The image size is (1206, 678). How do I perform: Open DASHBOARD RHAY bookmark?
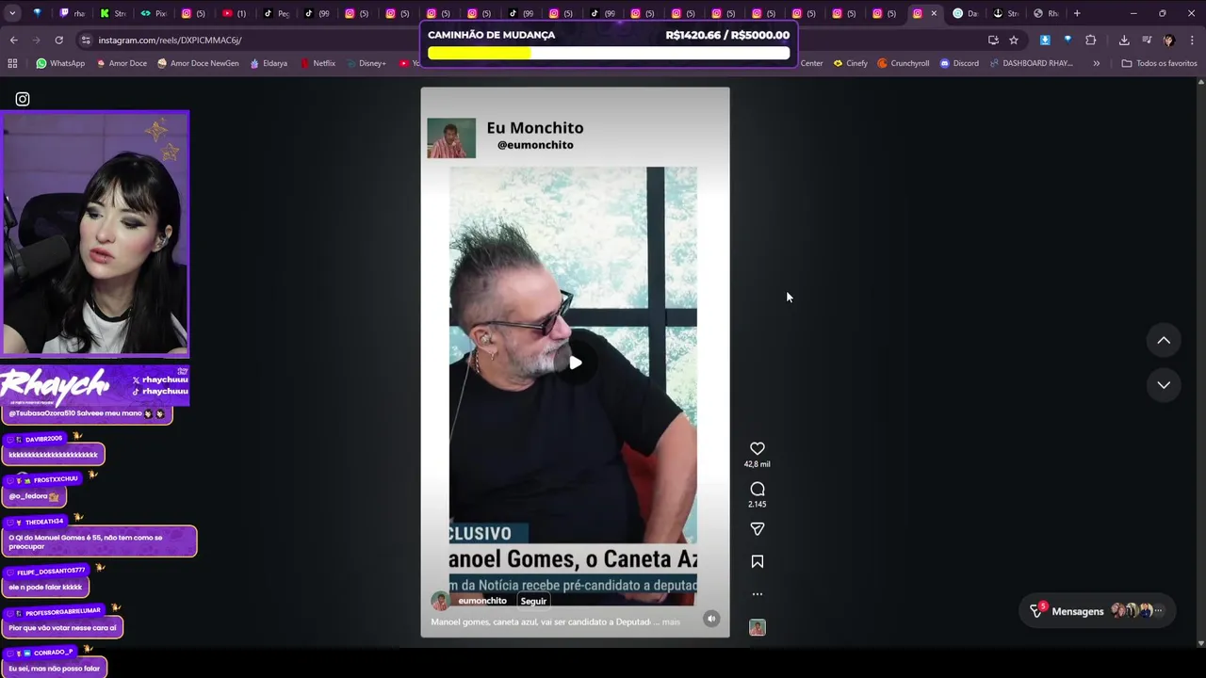[x=1031, y=63]
